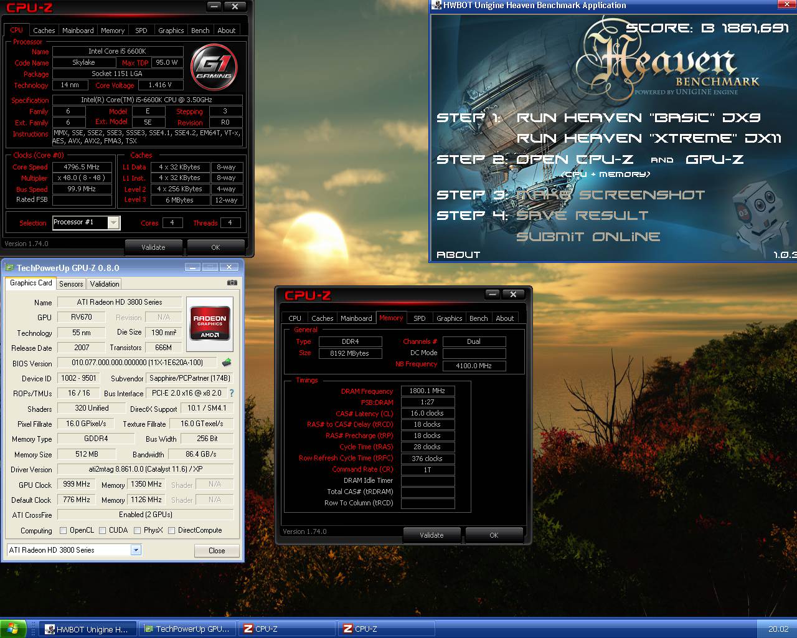Click Save Result in HWBOT Heaven
The width and height of the screenshot is (797, 638).
point(582,216)
